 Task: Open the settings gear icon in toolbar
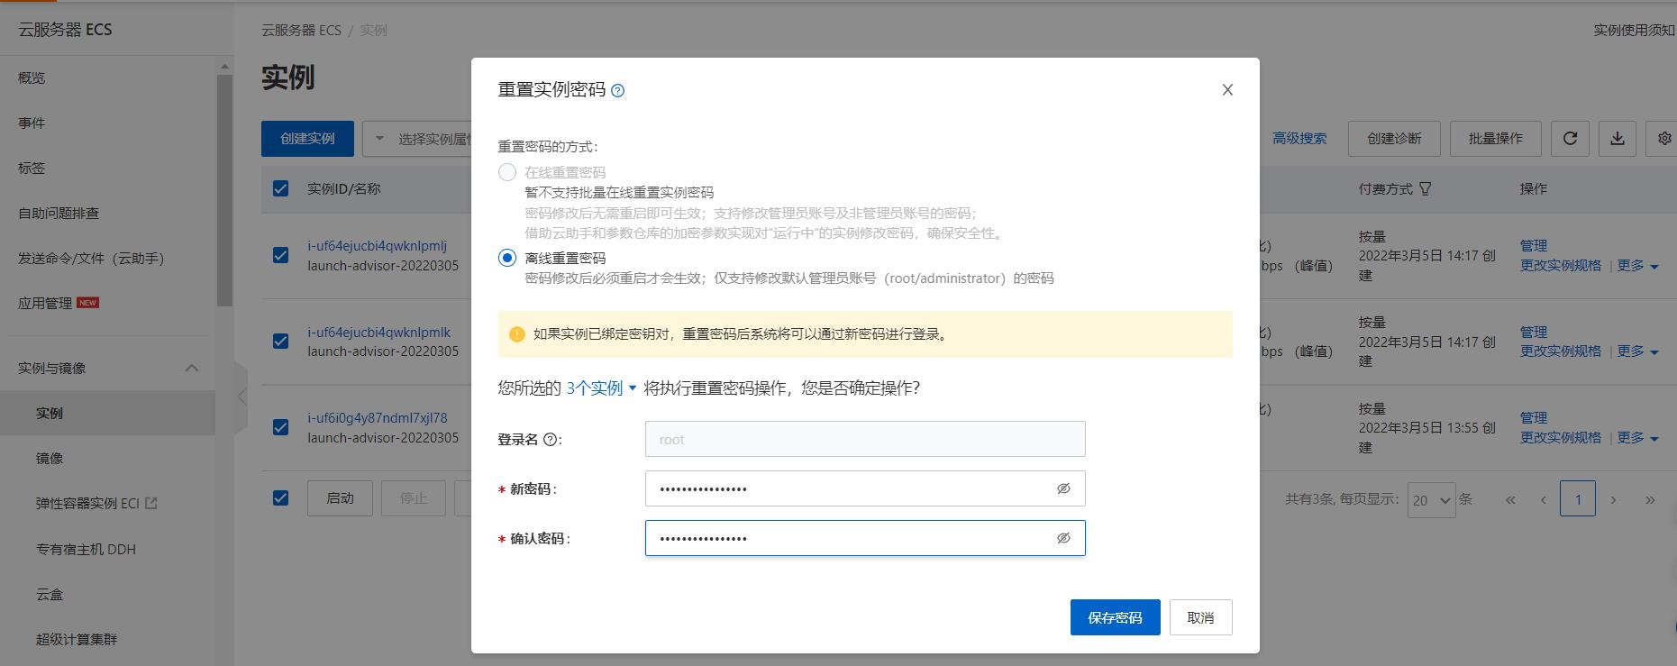pos(1663,139)
